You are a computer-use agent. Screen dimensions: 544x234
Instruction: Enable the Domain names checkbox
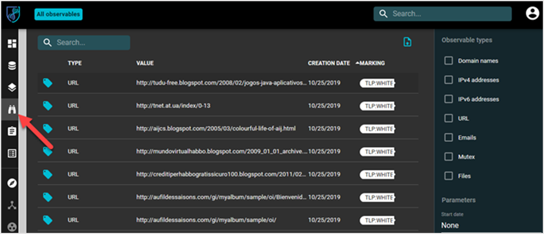pyautogui.click(x=448, y=61)
